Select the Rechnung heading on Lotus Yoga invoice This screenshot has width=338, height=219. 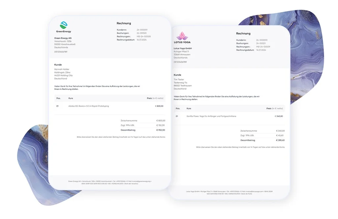coord(243,33)
